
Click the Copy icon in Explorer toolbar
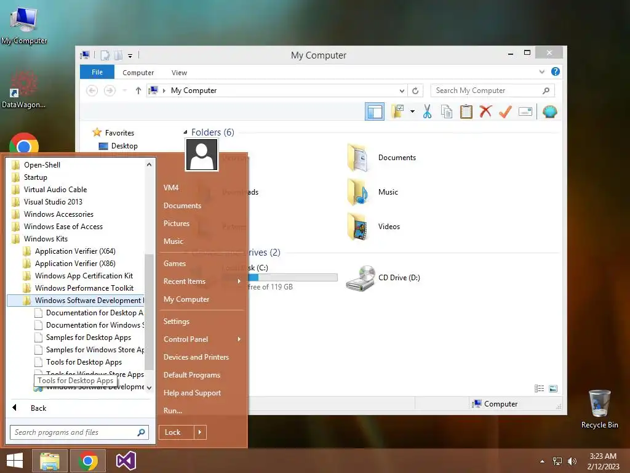pos(447,111)
